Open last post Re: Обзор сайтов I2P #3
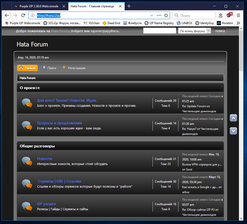247x224 pixels. (198, 210)
